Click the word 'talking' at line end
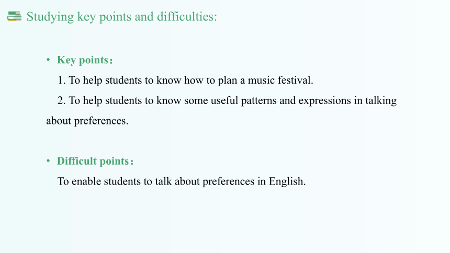The height and width of the screenshot is (253, 450). (381, 101)
